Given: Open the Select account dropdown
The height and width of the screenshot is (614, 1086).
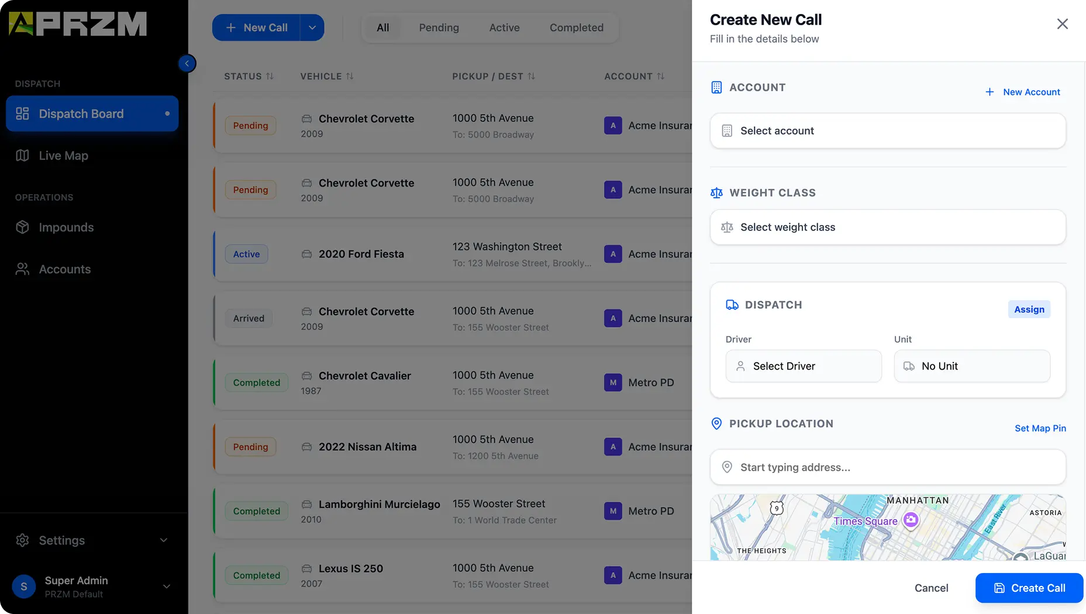Looking at the screenshot, I should (887, 130).
